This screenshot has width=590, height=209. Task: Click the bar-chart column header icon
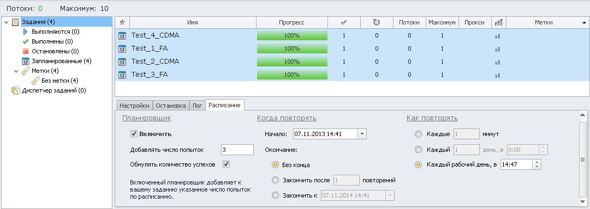[x=498, y=22]
